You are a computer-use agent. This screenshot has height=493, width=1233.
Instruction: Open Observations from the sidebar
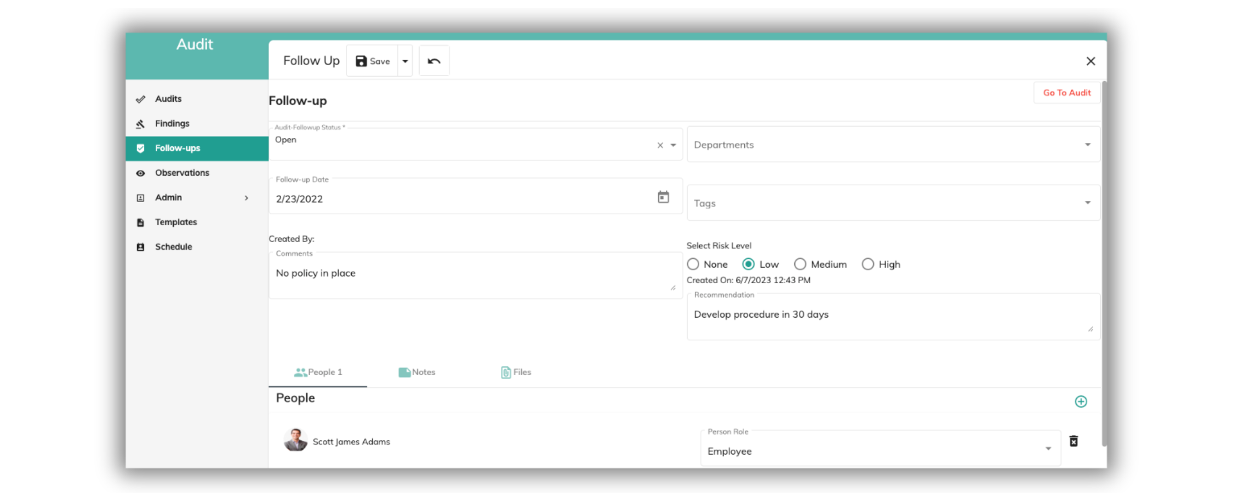coord(182,173)
